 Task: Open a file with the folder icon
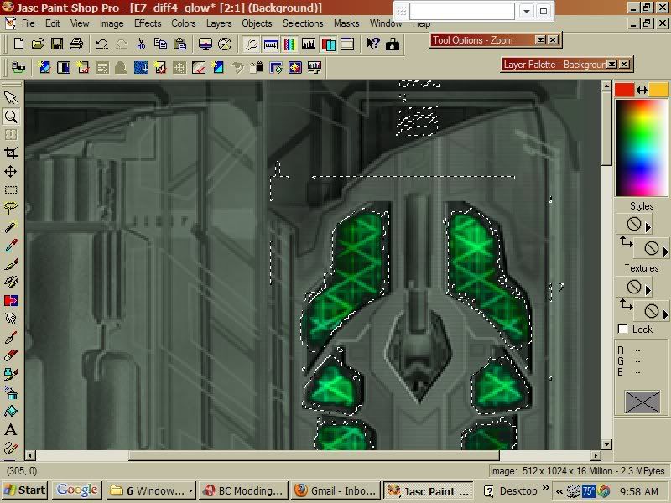click(38, 44)
